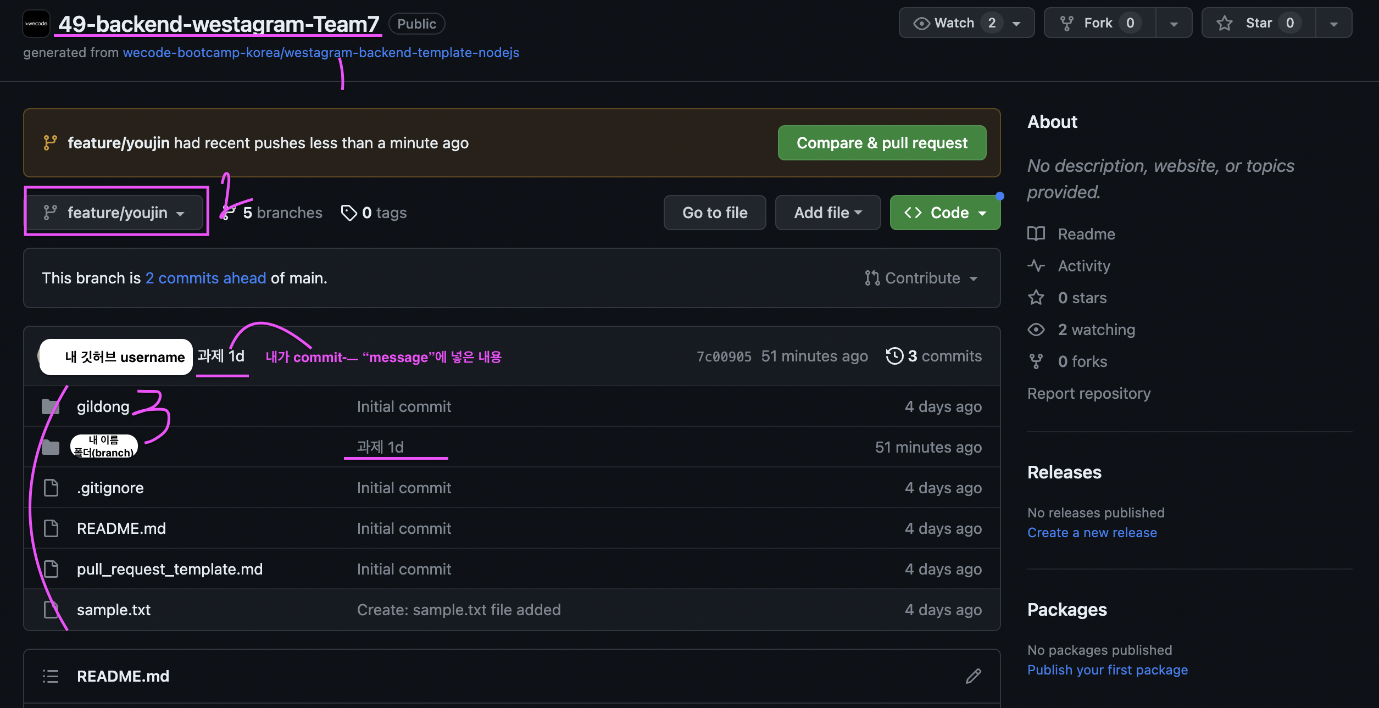1379x708 pixels.
Task: Click the README outline list icon
Action: 51,676
